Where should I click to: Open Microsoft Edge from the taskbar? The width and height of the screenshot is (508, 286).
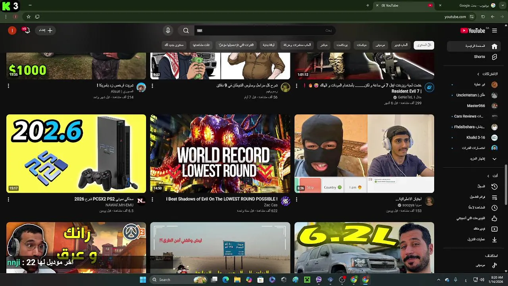[226, 280]
